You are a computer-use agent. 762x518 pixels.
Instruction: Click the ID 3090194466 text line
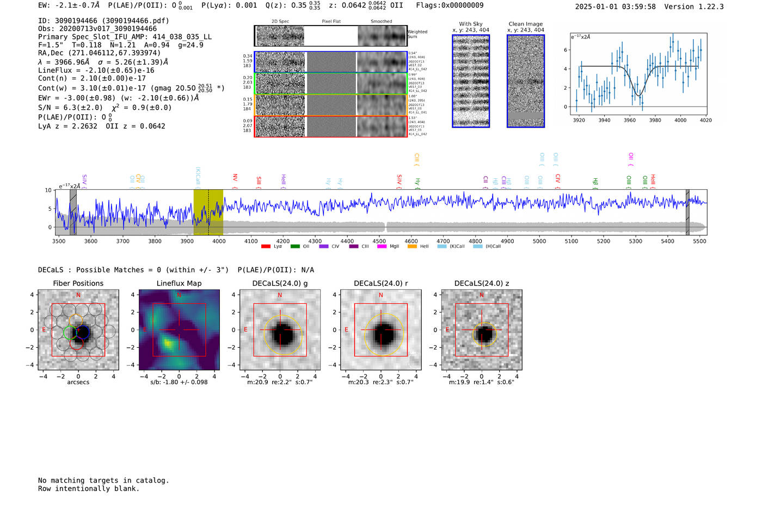click(103, 21)
